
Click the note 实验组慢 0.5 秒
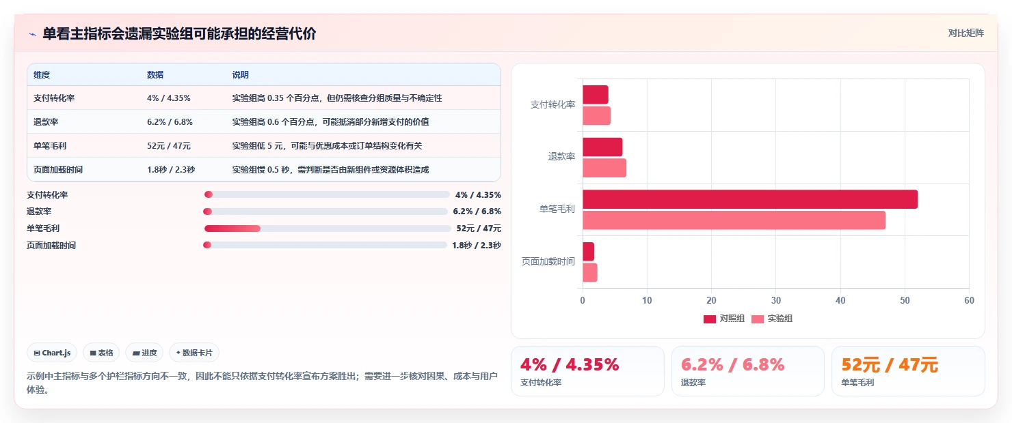click(331, 170)
